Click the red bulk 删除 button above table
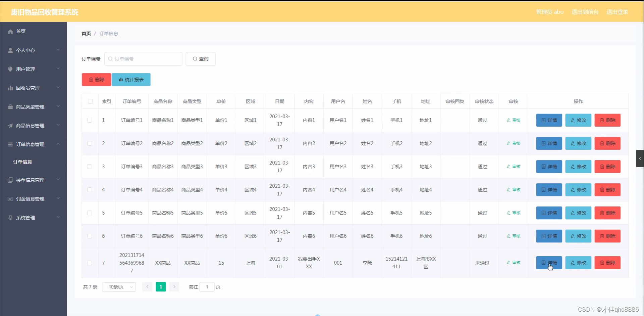 [96, 80]
